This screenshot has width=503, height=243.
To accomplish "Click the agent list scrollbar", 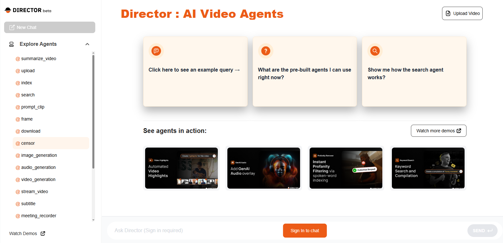I will (x=93, y=112).
